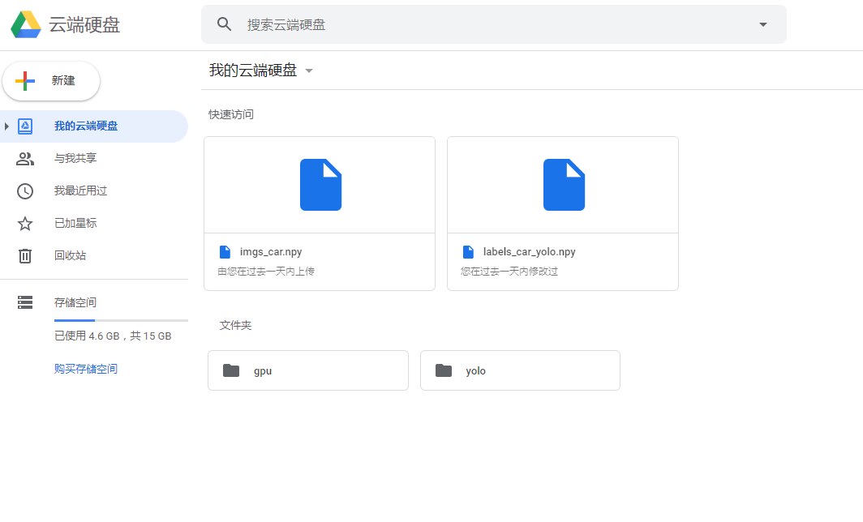Click the labels_car_yolo.npy file name

530,252
